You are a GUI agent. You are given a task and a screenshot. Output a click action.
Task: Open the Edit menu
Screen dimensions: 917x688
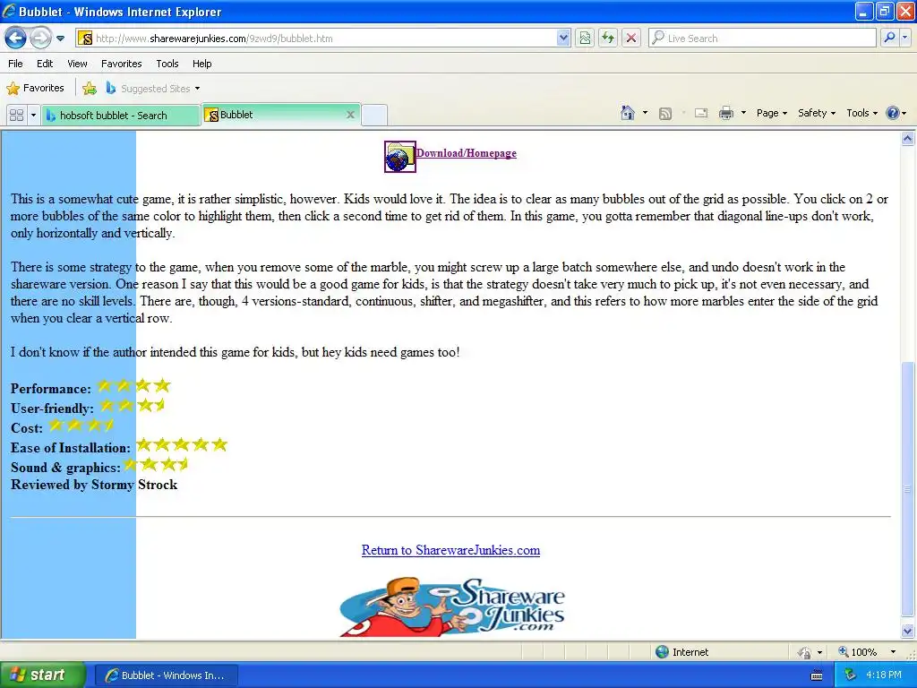(x=45, y=64)
